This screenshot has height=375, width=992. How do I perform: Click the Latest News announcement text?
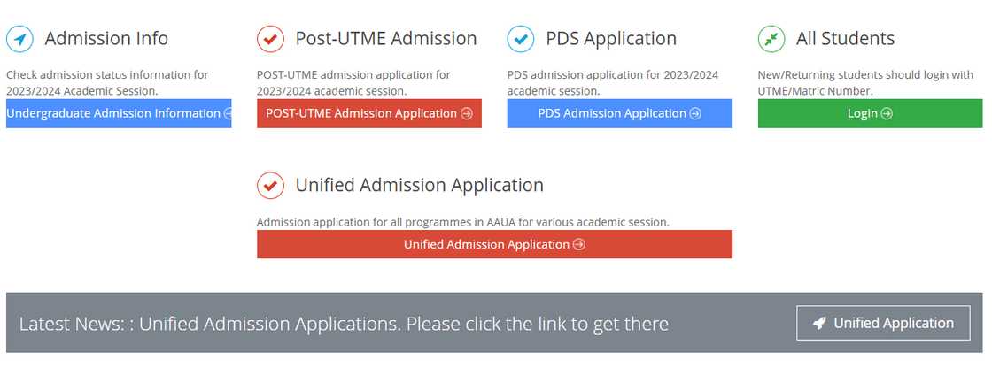click(344, 324)
